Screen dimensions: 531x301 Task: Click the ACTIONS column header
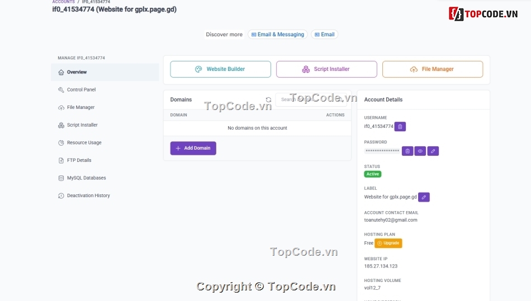(335, 115)
